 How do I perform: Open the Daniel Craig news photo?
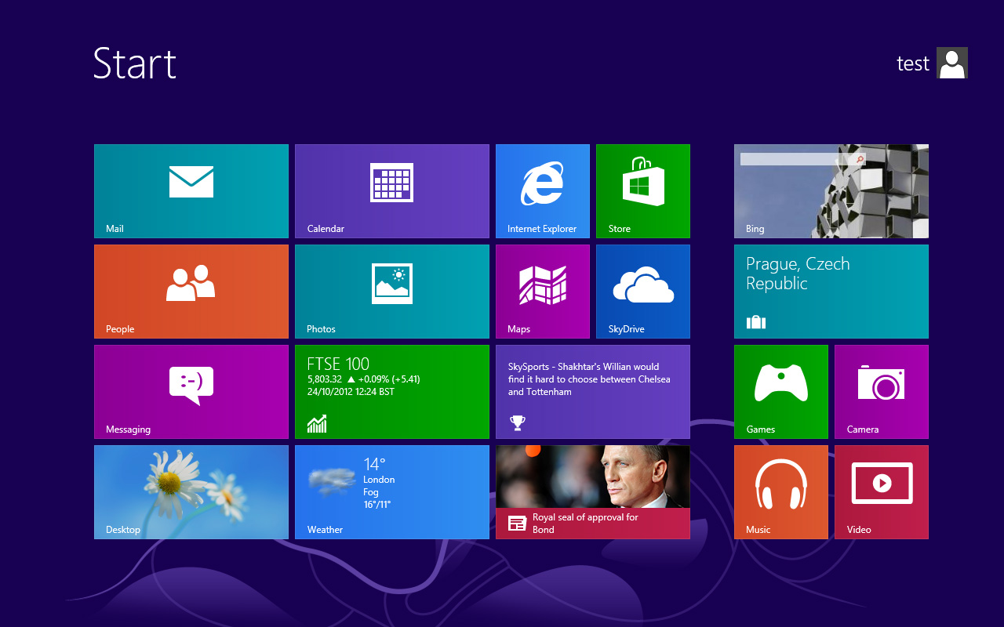593,477
